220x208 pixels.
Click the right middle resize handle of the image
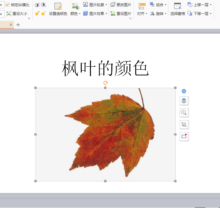click(x=175, y=134)
